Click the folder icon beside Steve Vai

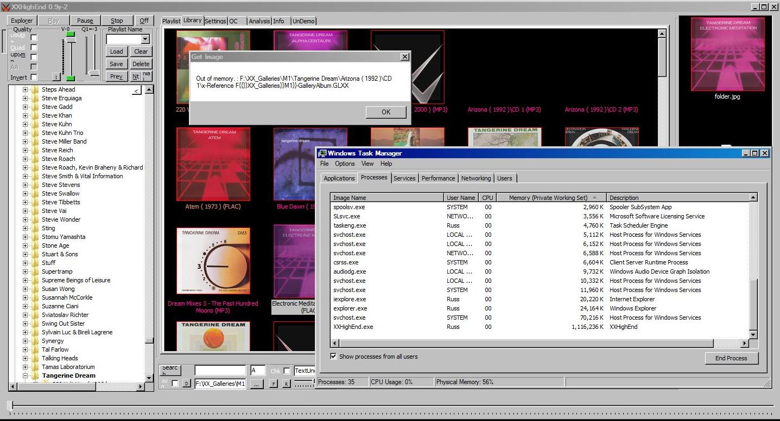pyautogui.click(x=35, y=211)
